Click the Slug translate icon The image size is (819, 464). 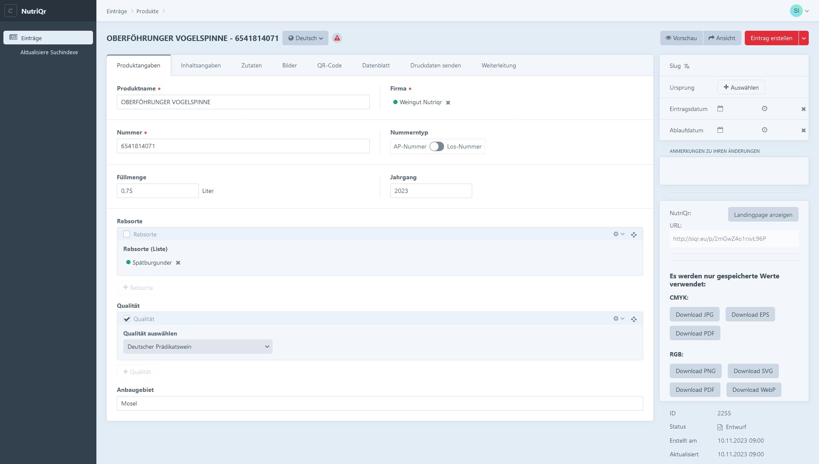(687, 66)
